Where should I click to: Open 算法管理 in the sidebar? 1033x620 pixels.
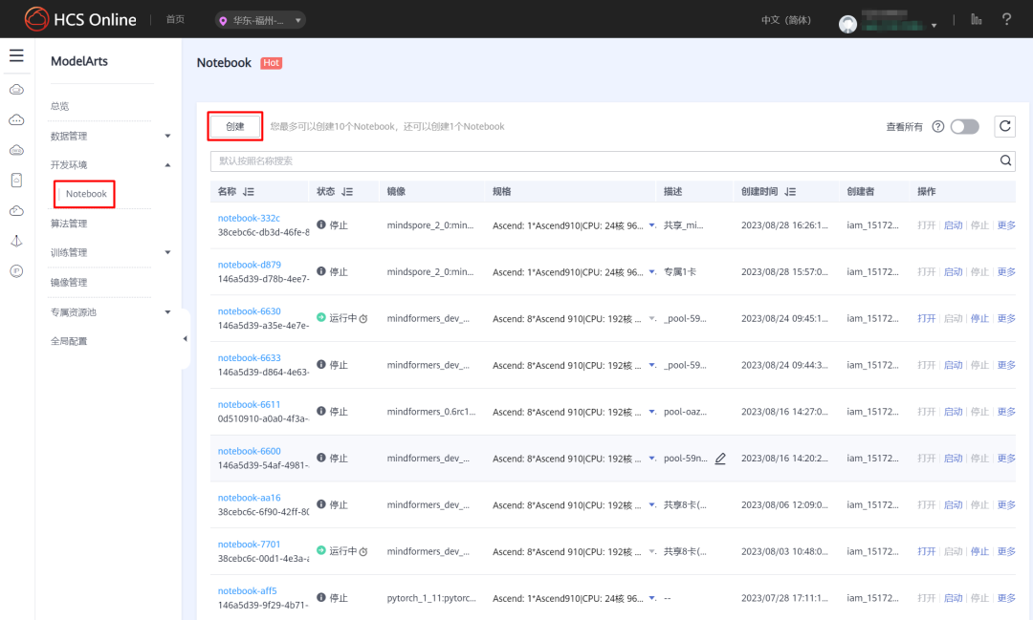click(69, 224)
